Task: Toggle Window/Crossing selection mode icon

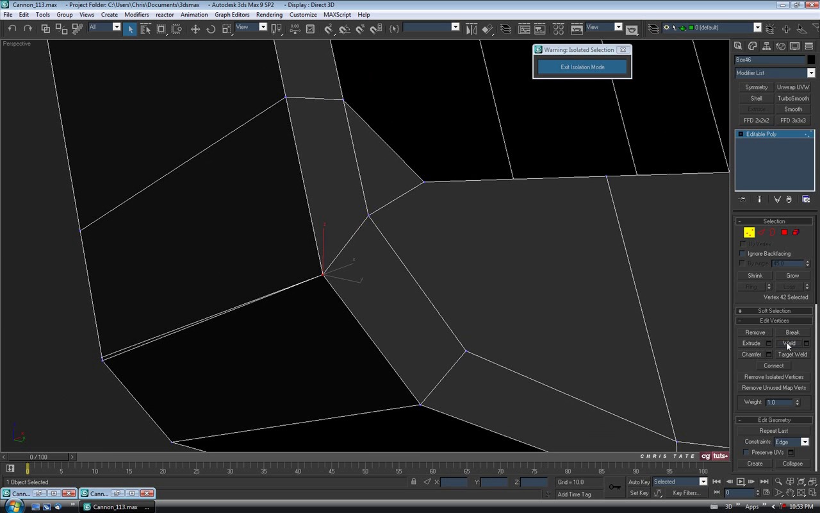Action: click(x=177, y=29)
